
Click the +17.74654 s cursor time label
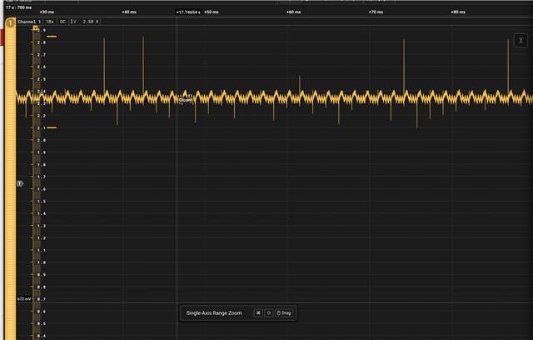(188, 12)
